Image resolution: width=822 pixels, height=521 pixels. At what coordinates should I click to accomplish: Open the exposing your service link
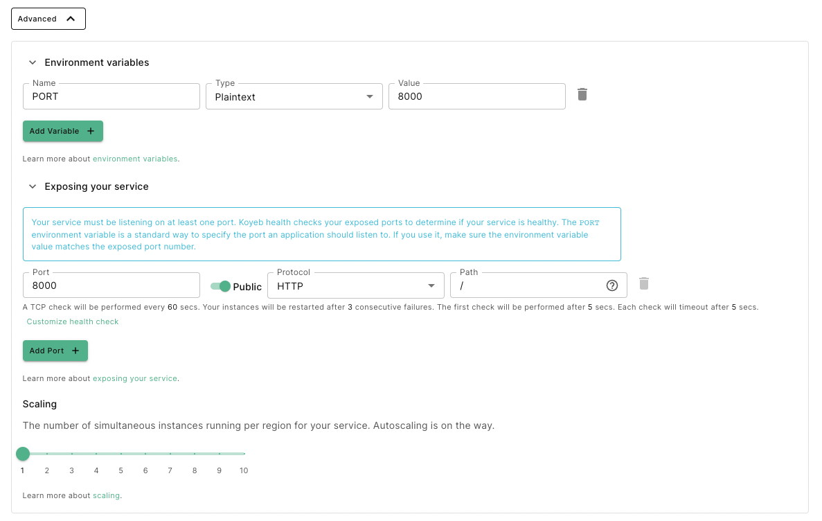(x=135, y=378)
